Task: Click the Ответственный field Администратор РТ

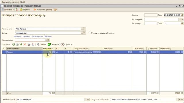Action: coord(50,100)
